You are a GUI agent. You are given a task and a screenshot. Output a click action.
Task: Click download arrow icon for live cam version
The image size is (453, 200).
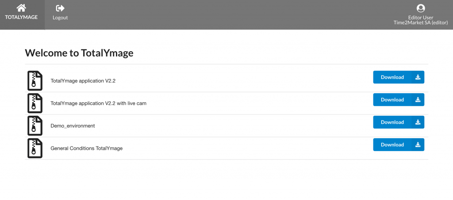[x=418, y=100]
